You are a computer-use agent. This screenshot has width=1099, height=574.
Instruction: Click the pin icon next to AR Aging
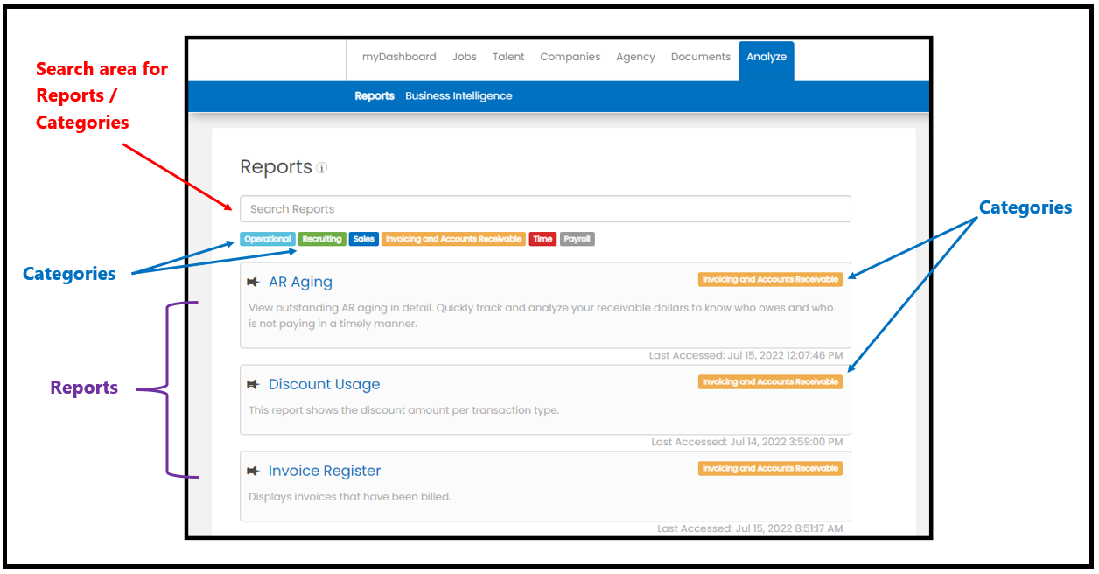point(254,282)
